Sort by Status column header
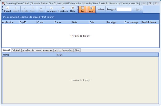The image size is (161, 106). click(x=63, y=22)
